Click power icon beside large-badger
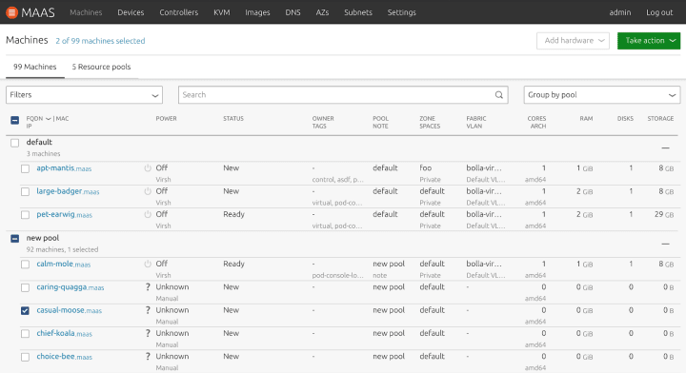 tap(148, 191)
